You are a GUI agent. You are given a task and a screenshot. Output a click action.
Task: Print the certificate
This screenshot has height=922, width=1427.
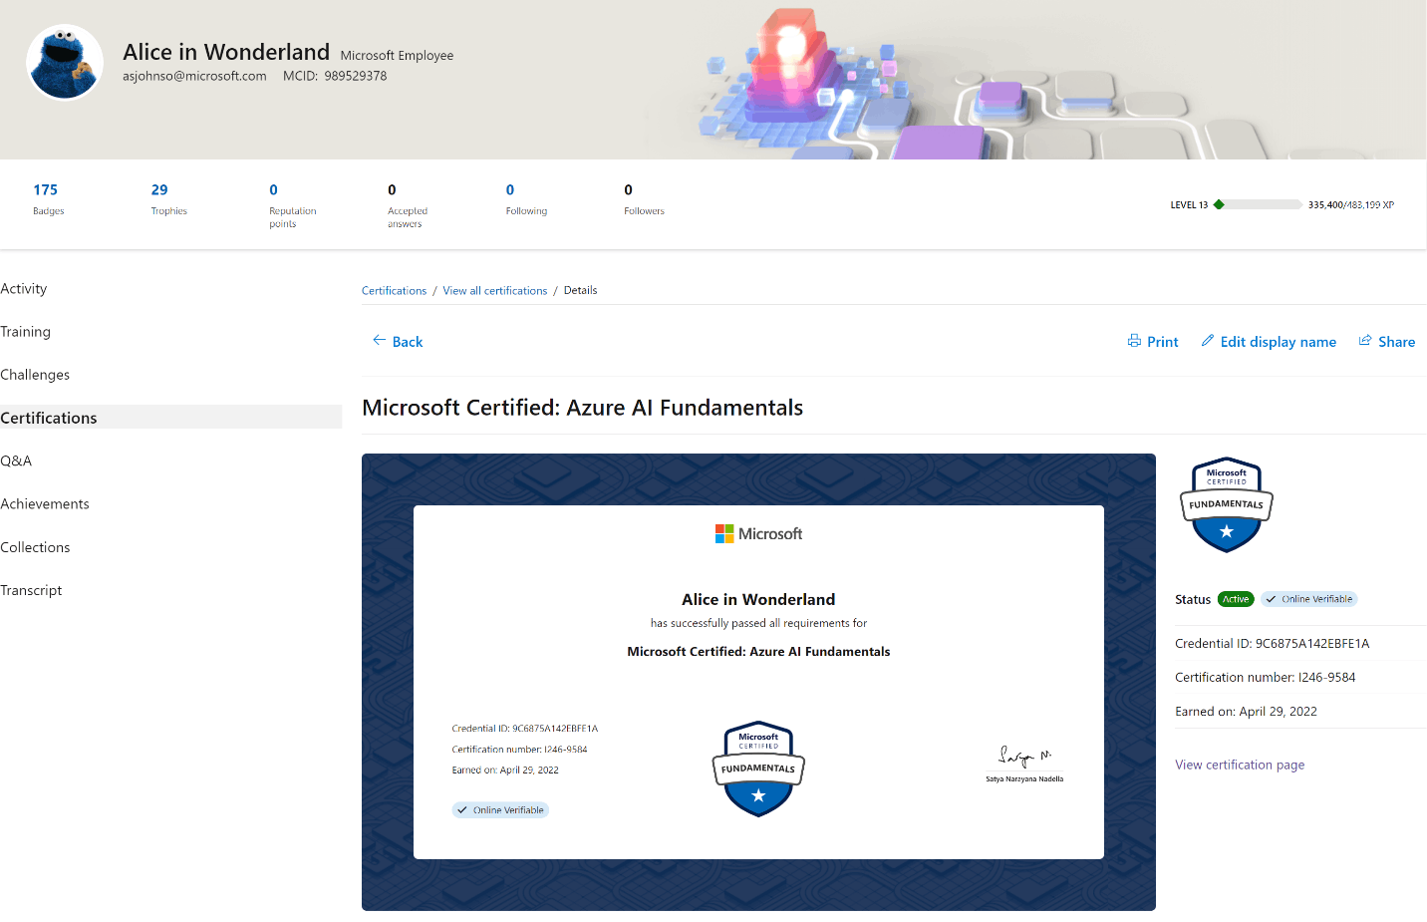pos(1153,342)
